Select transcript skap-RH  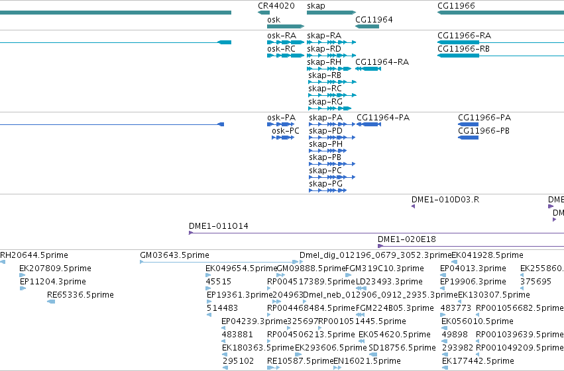329,69
